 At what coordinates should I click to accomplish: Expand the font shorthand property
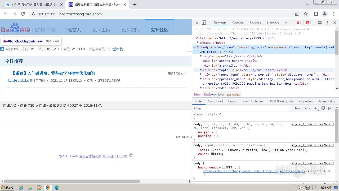click(x=209, y=150)
